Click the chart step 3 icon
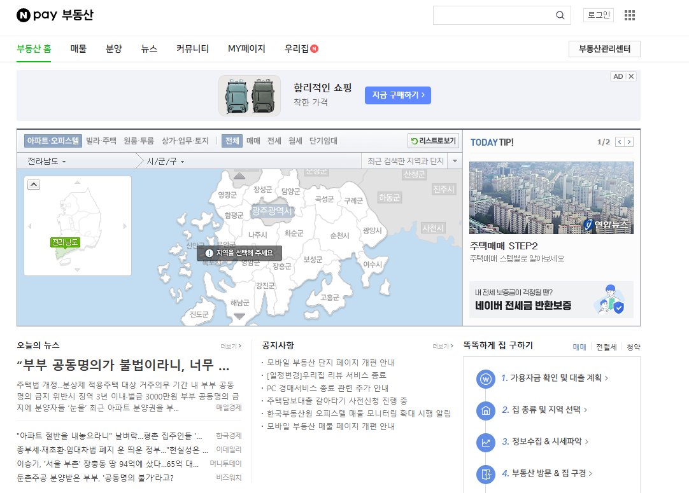 click(486, 442)
